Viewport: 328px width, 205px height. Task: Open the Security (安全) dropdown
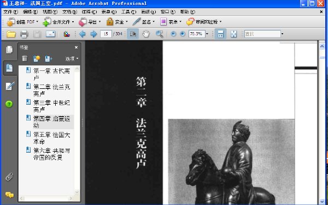117,22
